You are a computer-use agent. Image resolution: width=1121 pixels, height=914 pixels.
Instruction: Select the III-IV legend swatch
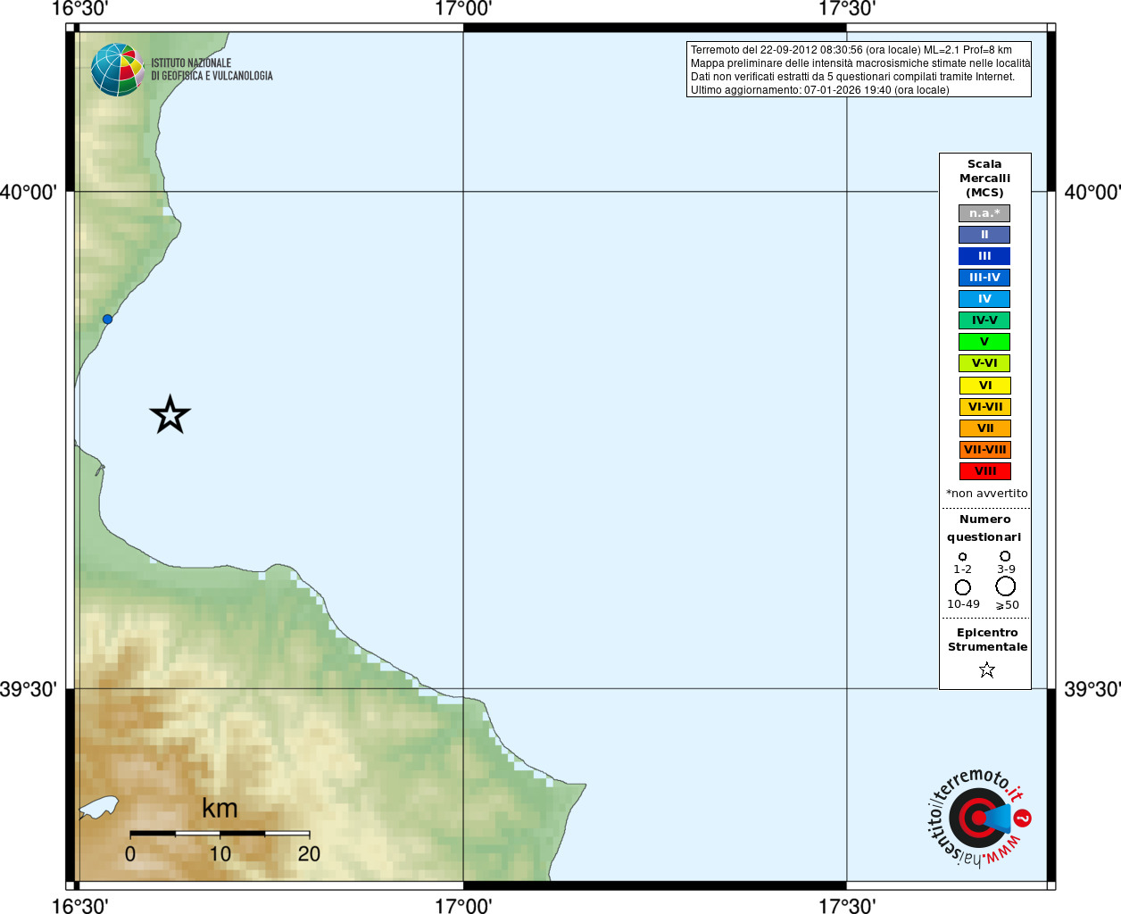tap(984, 278)
